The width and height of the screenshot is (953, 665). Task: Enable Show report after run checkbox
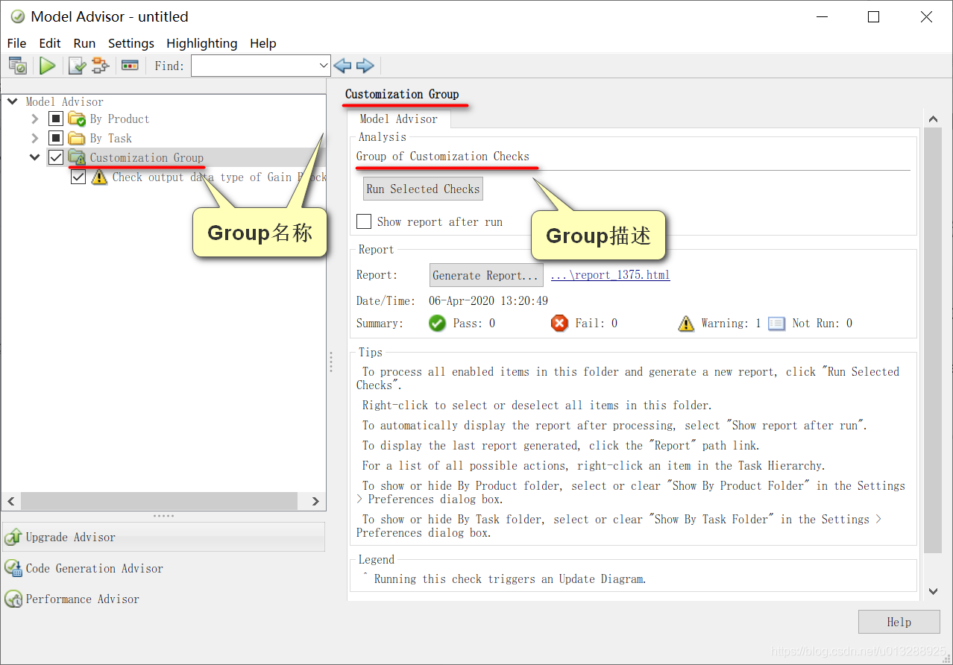364,221
